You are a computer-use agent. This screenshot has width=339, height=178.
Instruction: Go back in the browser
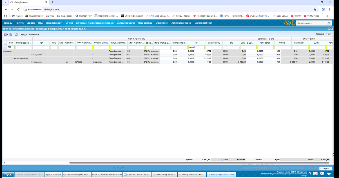(x=5, y=9)
